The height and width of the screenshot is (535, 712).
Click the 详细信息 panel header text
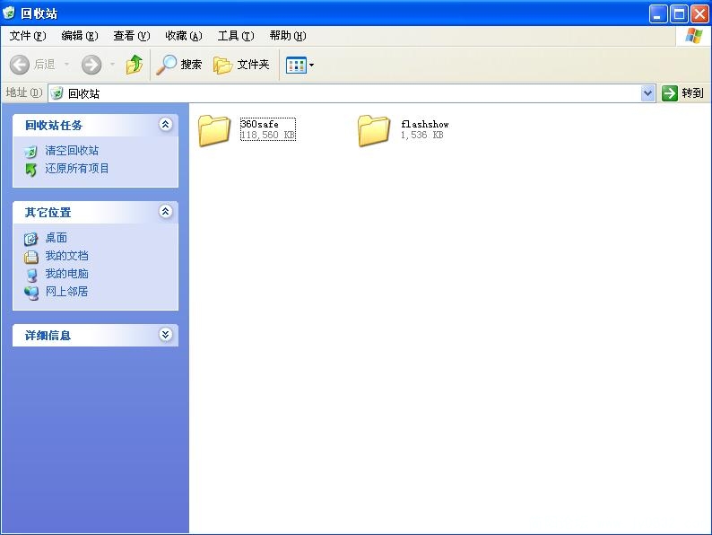coord(48,336)
